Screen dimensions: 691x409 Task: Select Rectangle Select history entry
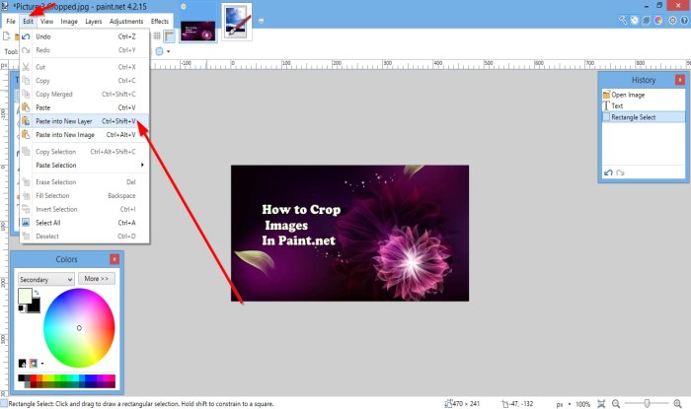tap(644, 117)
